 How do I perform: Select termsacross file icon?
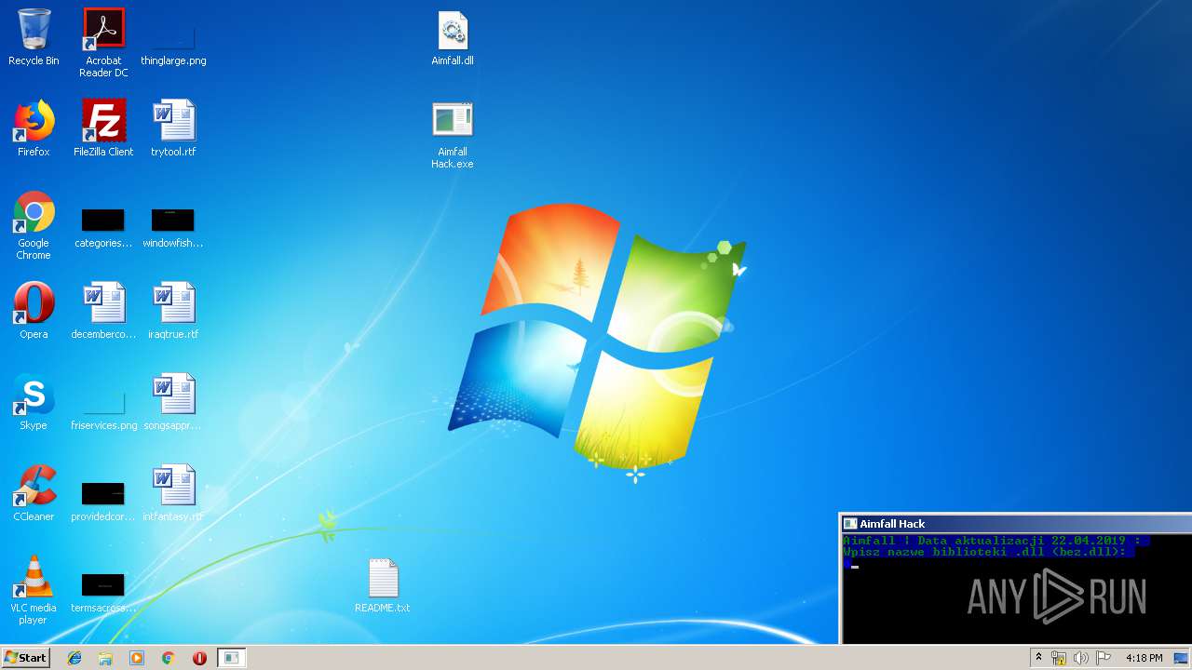coord(103,592)
